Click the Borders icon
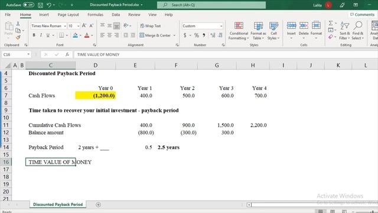This screenshot has width=378, height=213. click(61, 35)
